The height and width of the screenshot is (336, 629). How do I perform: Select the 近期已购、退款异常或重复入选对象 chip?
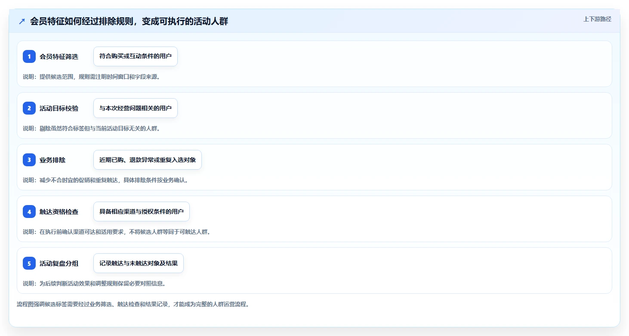[x=148, y=160]
